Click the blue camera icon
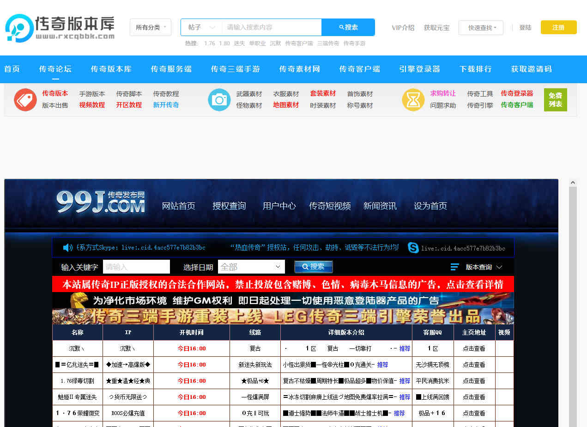 219,99
